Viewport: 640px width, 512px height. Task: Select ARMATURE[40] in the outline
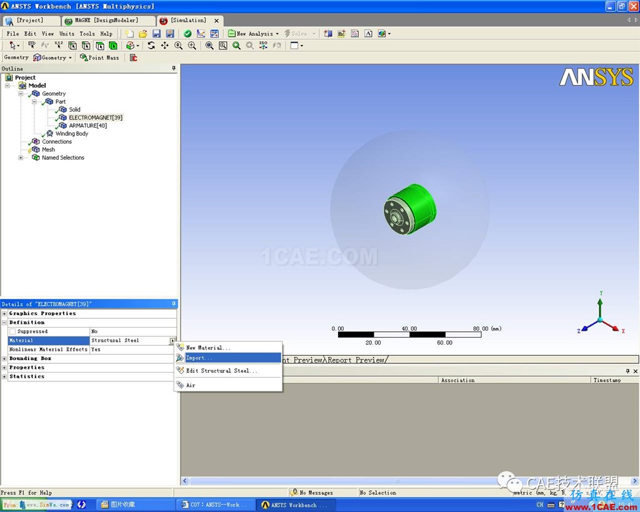[x=87, y=126]
